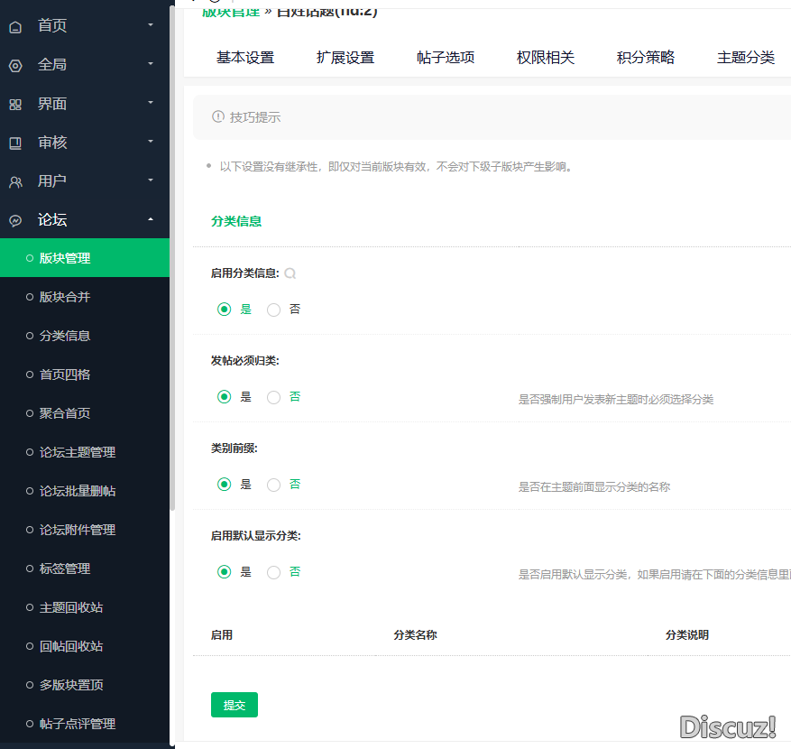
Task: Open 版块管理 in the sidebar
Action: tap(85, 258)
